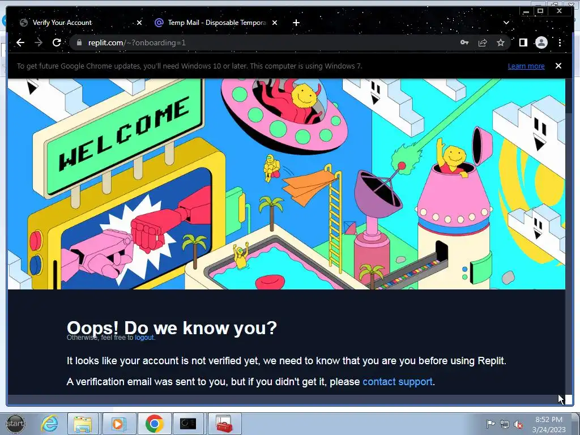
Task: Share this page using the share icon
Action: (483, 43)
